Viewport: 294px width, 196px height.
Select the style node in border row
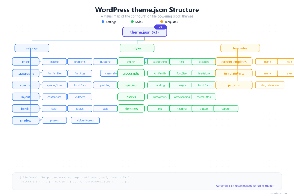105,109
